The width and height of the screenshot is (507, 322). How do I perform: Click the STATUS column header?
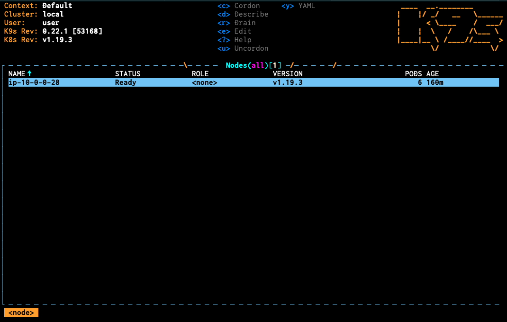(128, 74)
